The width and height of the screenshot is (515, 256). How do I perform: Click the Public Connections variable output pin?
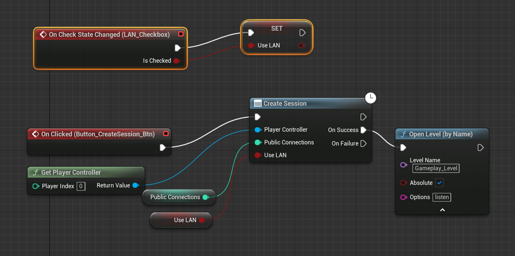[205, 197]
